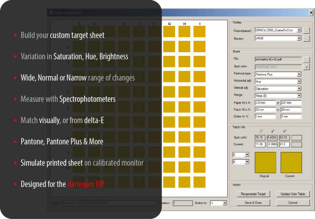
Task: Open the patch row dropdown showing 6
Action: click(x=247, y=162)
